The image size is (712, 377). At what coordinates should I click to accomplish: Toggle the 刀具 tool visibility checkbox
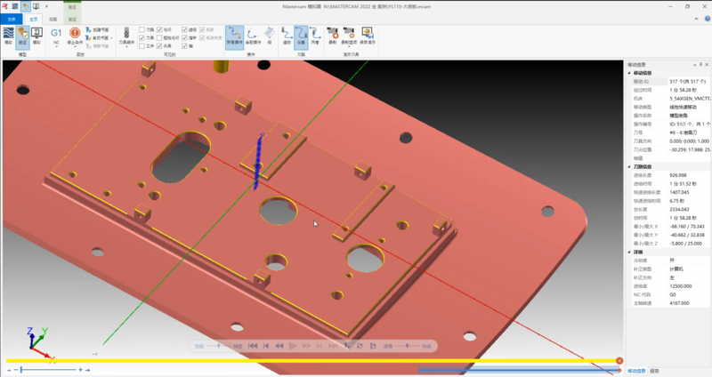142,37
